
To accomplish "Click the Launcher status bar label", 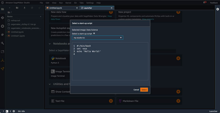I will click(213, 111).
